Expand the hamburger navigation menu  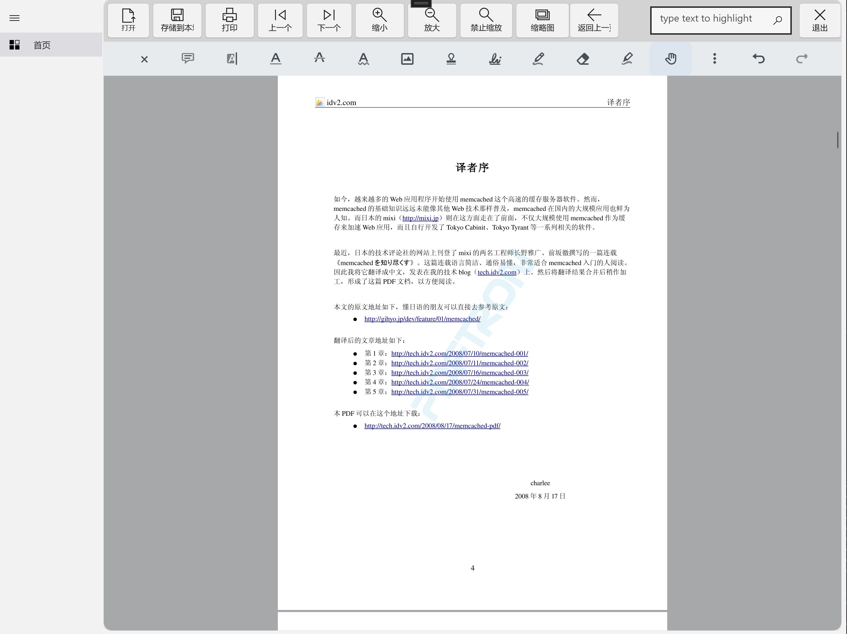point(15,18)
